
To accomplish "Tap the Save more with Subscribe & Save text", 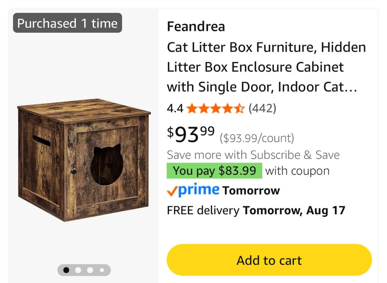I will point(253,155).
